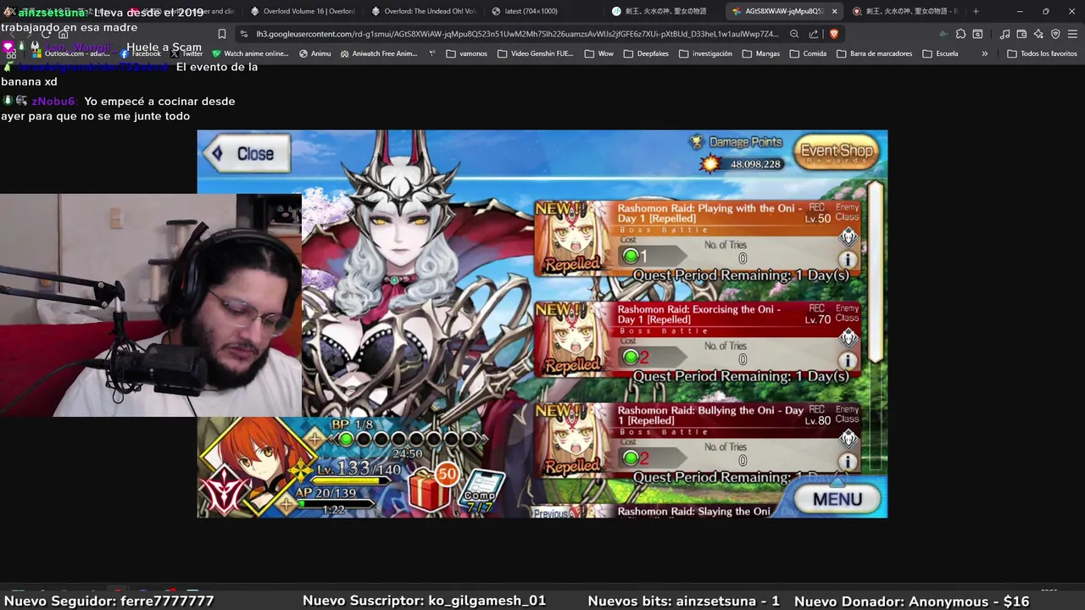Open the Brave VPN shield icon
Screen dimensions: 1085x610
tap(1055, 34)
